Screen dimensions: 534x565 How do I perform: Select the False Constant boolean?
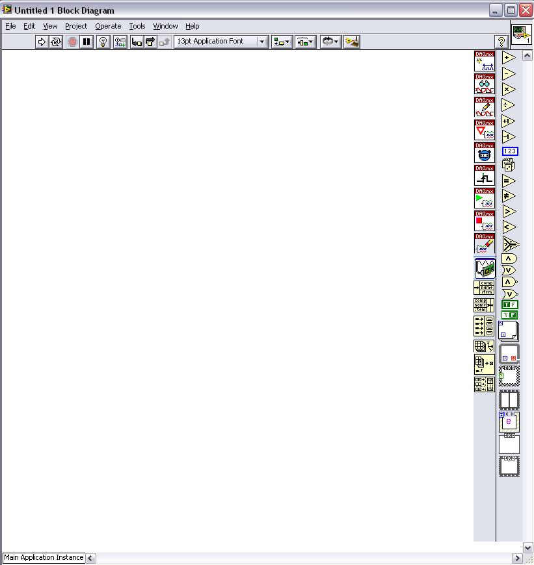(510, 315)
